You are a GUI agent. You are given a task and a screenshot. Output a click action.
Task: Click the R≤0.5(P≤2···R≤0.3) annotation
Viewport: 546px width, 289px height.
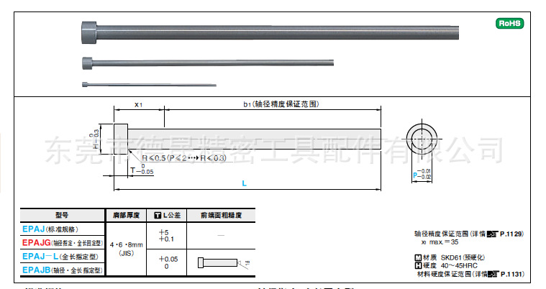pyautogui.click(x=184, y=158)
